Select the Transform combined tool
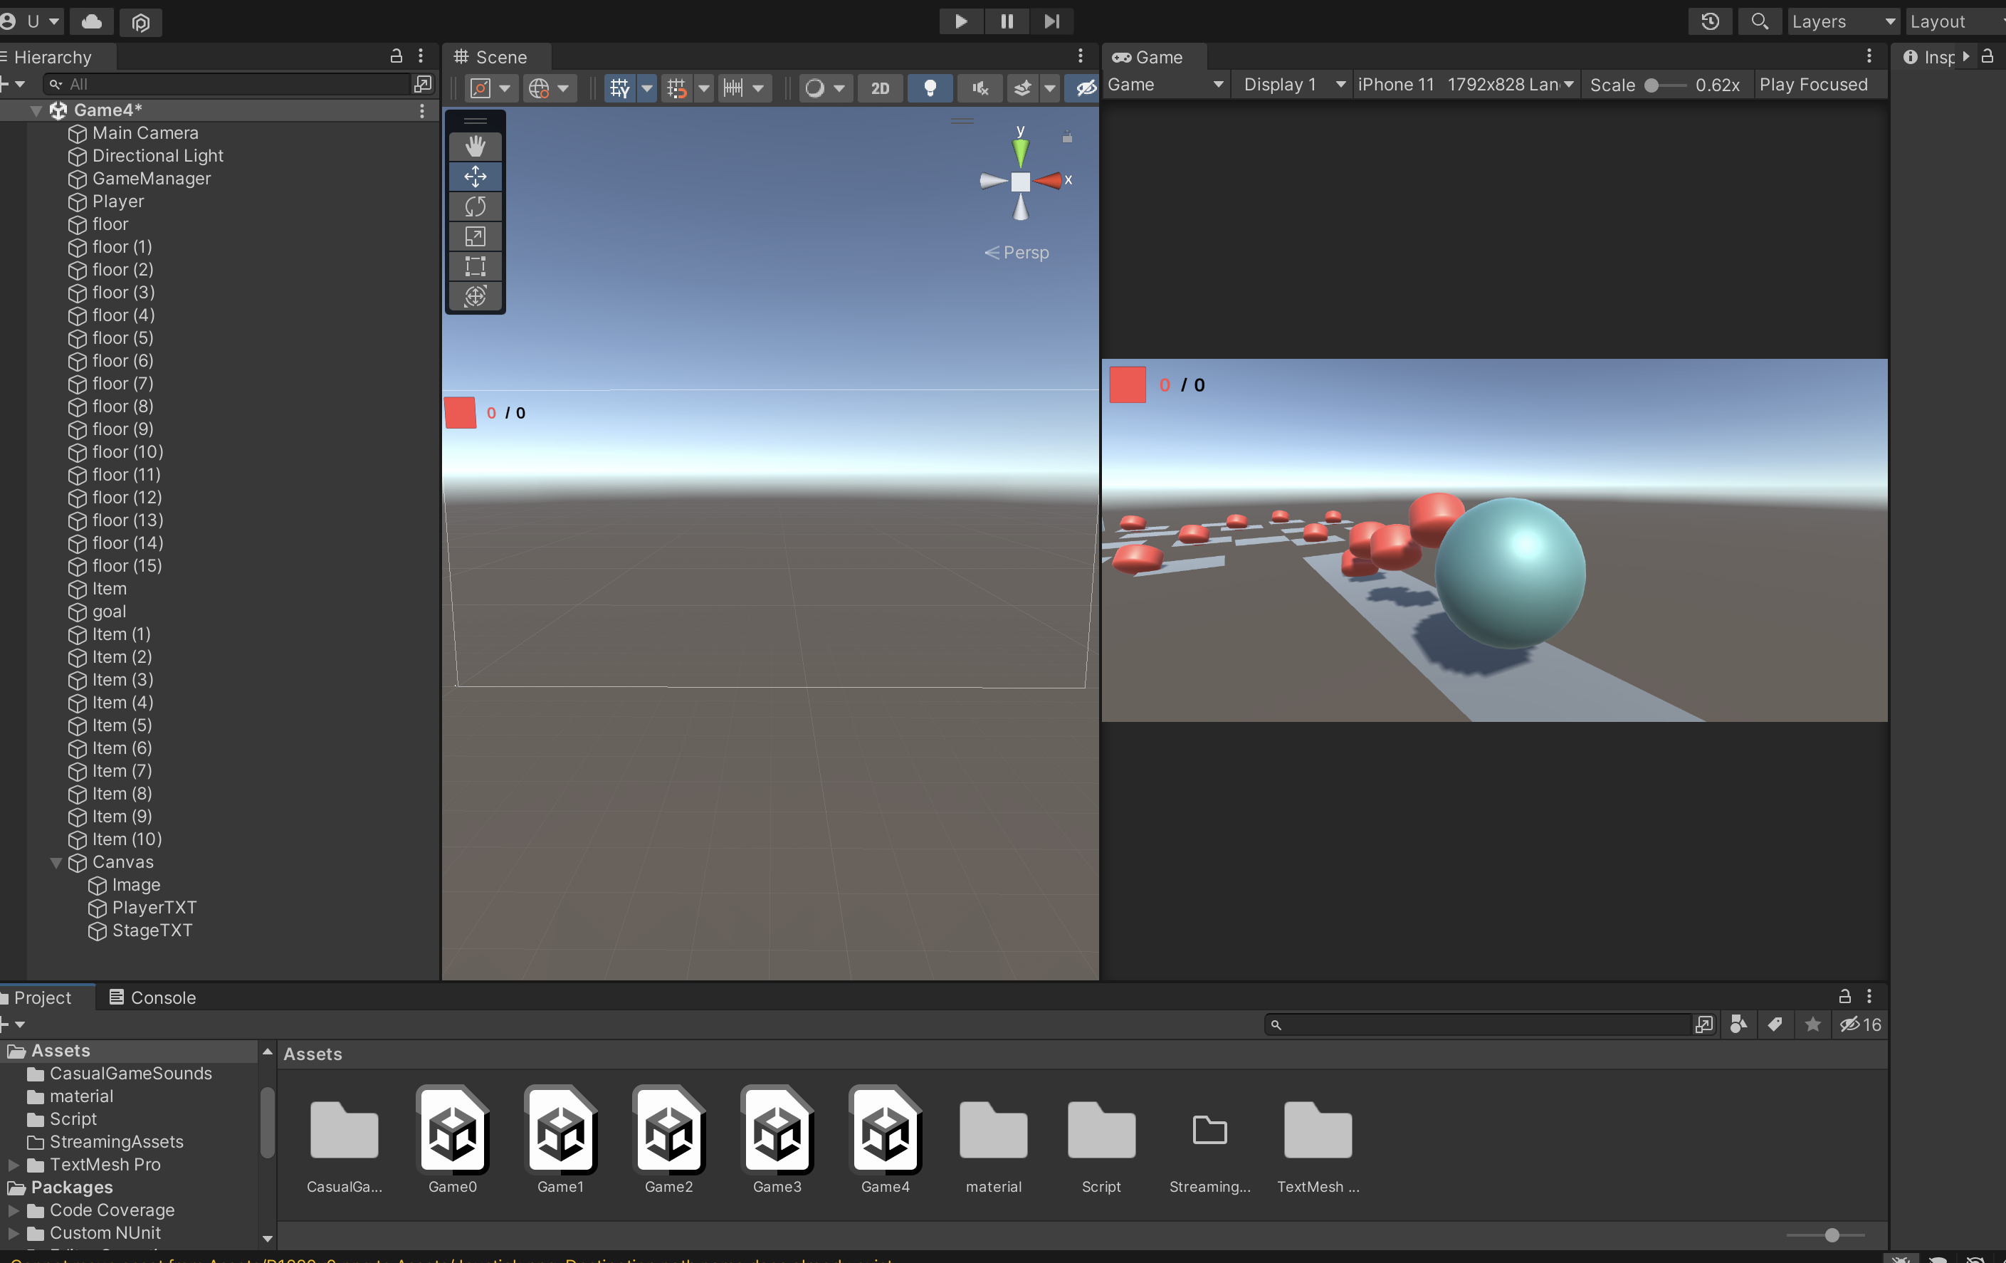This screenshot has height=1263, width=2006. (475, 295)
